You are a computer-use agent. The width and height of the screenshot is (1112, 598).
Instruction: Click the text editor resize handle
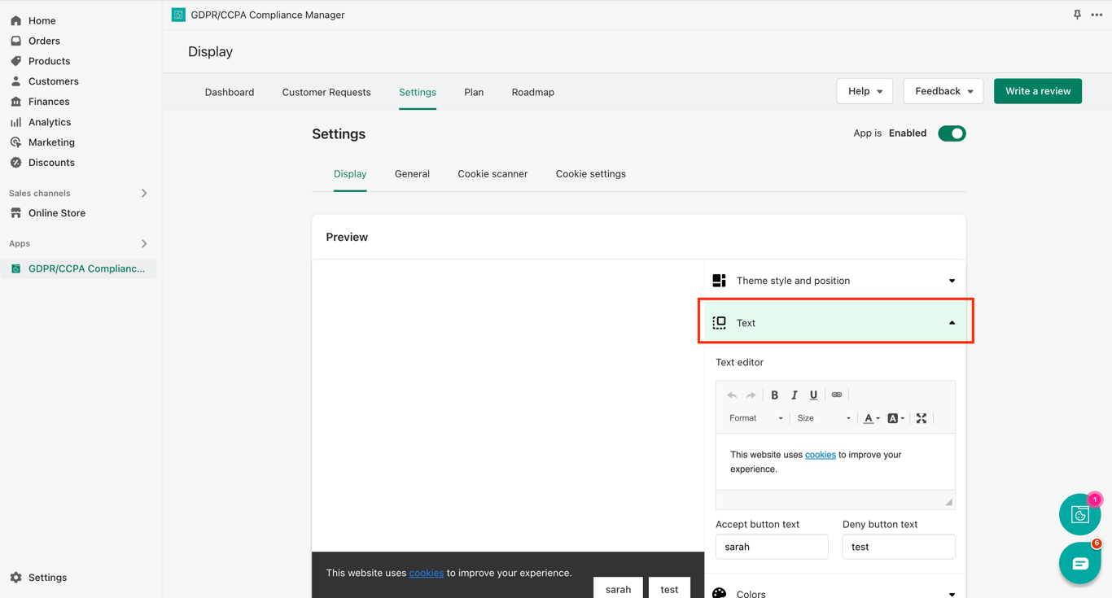tap(948, 503)
